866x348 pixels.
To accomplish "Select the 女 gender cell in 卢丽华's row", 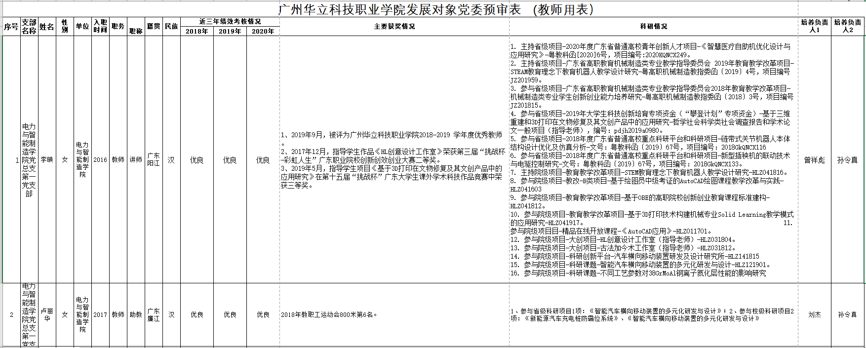I will tap(65, 315).
